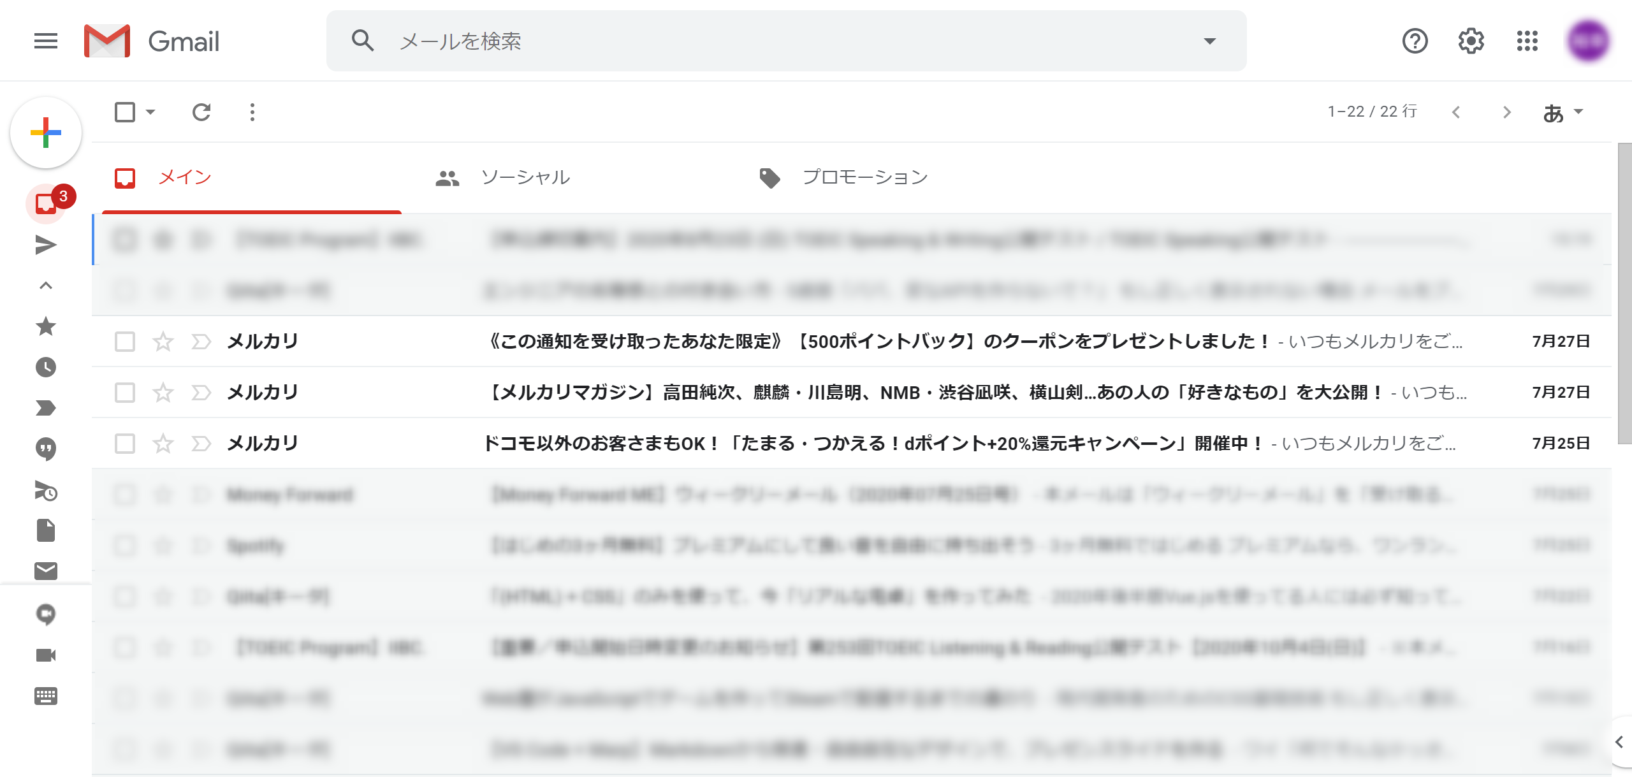
Task: Open the ドコモ以外のお客さまもOK mail
Action: (852, 444)
